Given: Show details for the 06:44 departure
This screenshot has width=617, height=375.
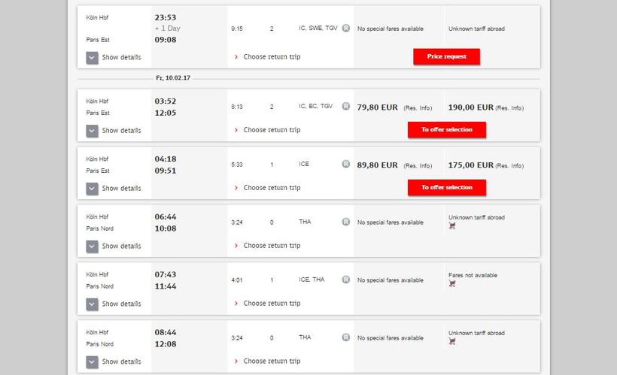Looking at the screenshot, I should coord(93,246).
